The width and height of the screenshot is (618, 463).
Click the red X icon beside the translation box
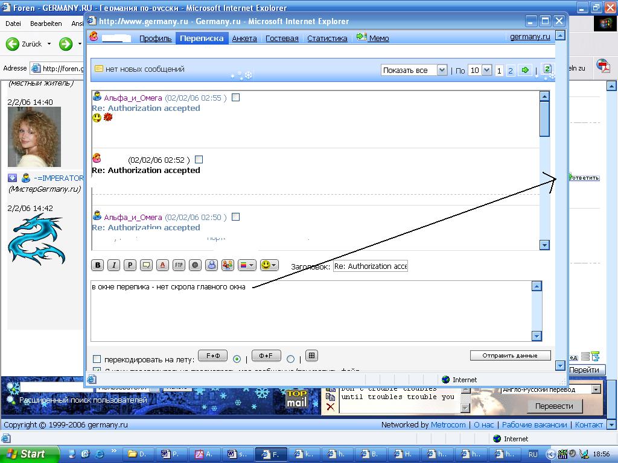[330, 407]
